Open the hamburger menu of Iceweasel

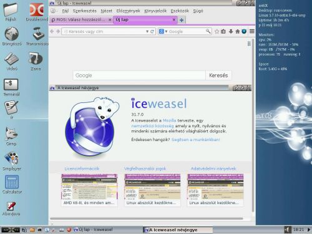click(x=252, y=31)
